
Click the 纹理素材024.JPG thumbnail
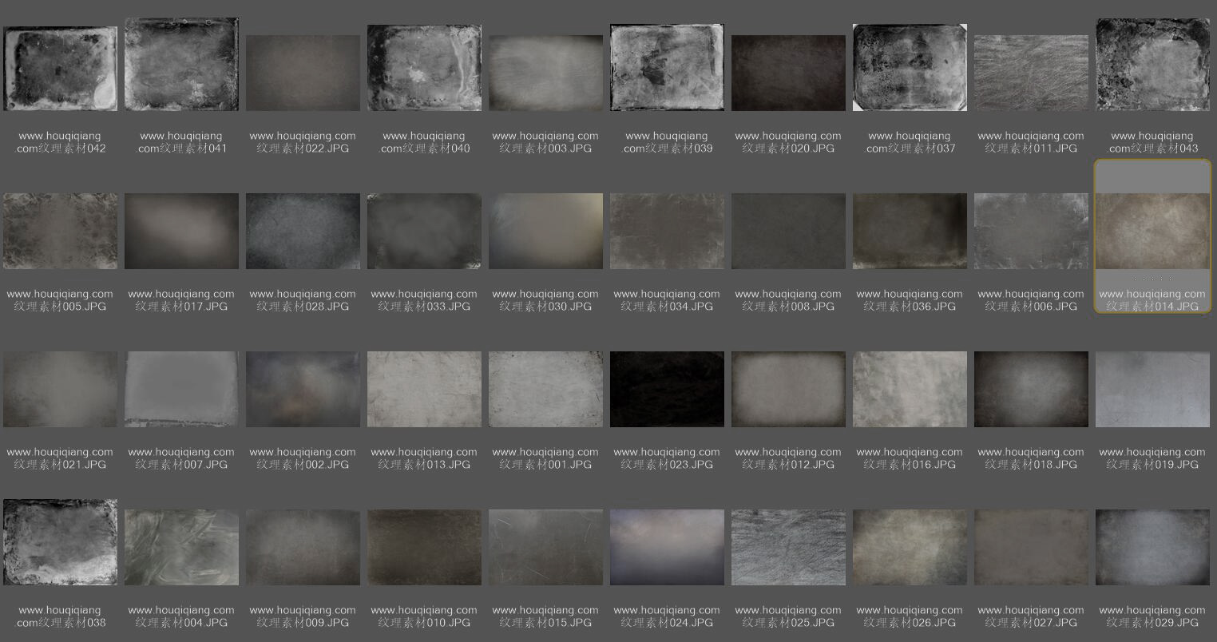(x=667, y=547)
